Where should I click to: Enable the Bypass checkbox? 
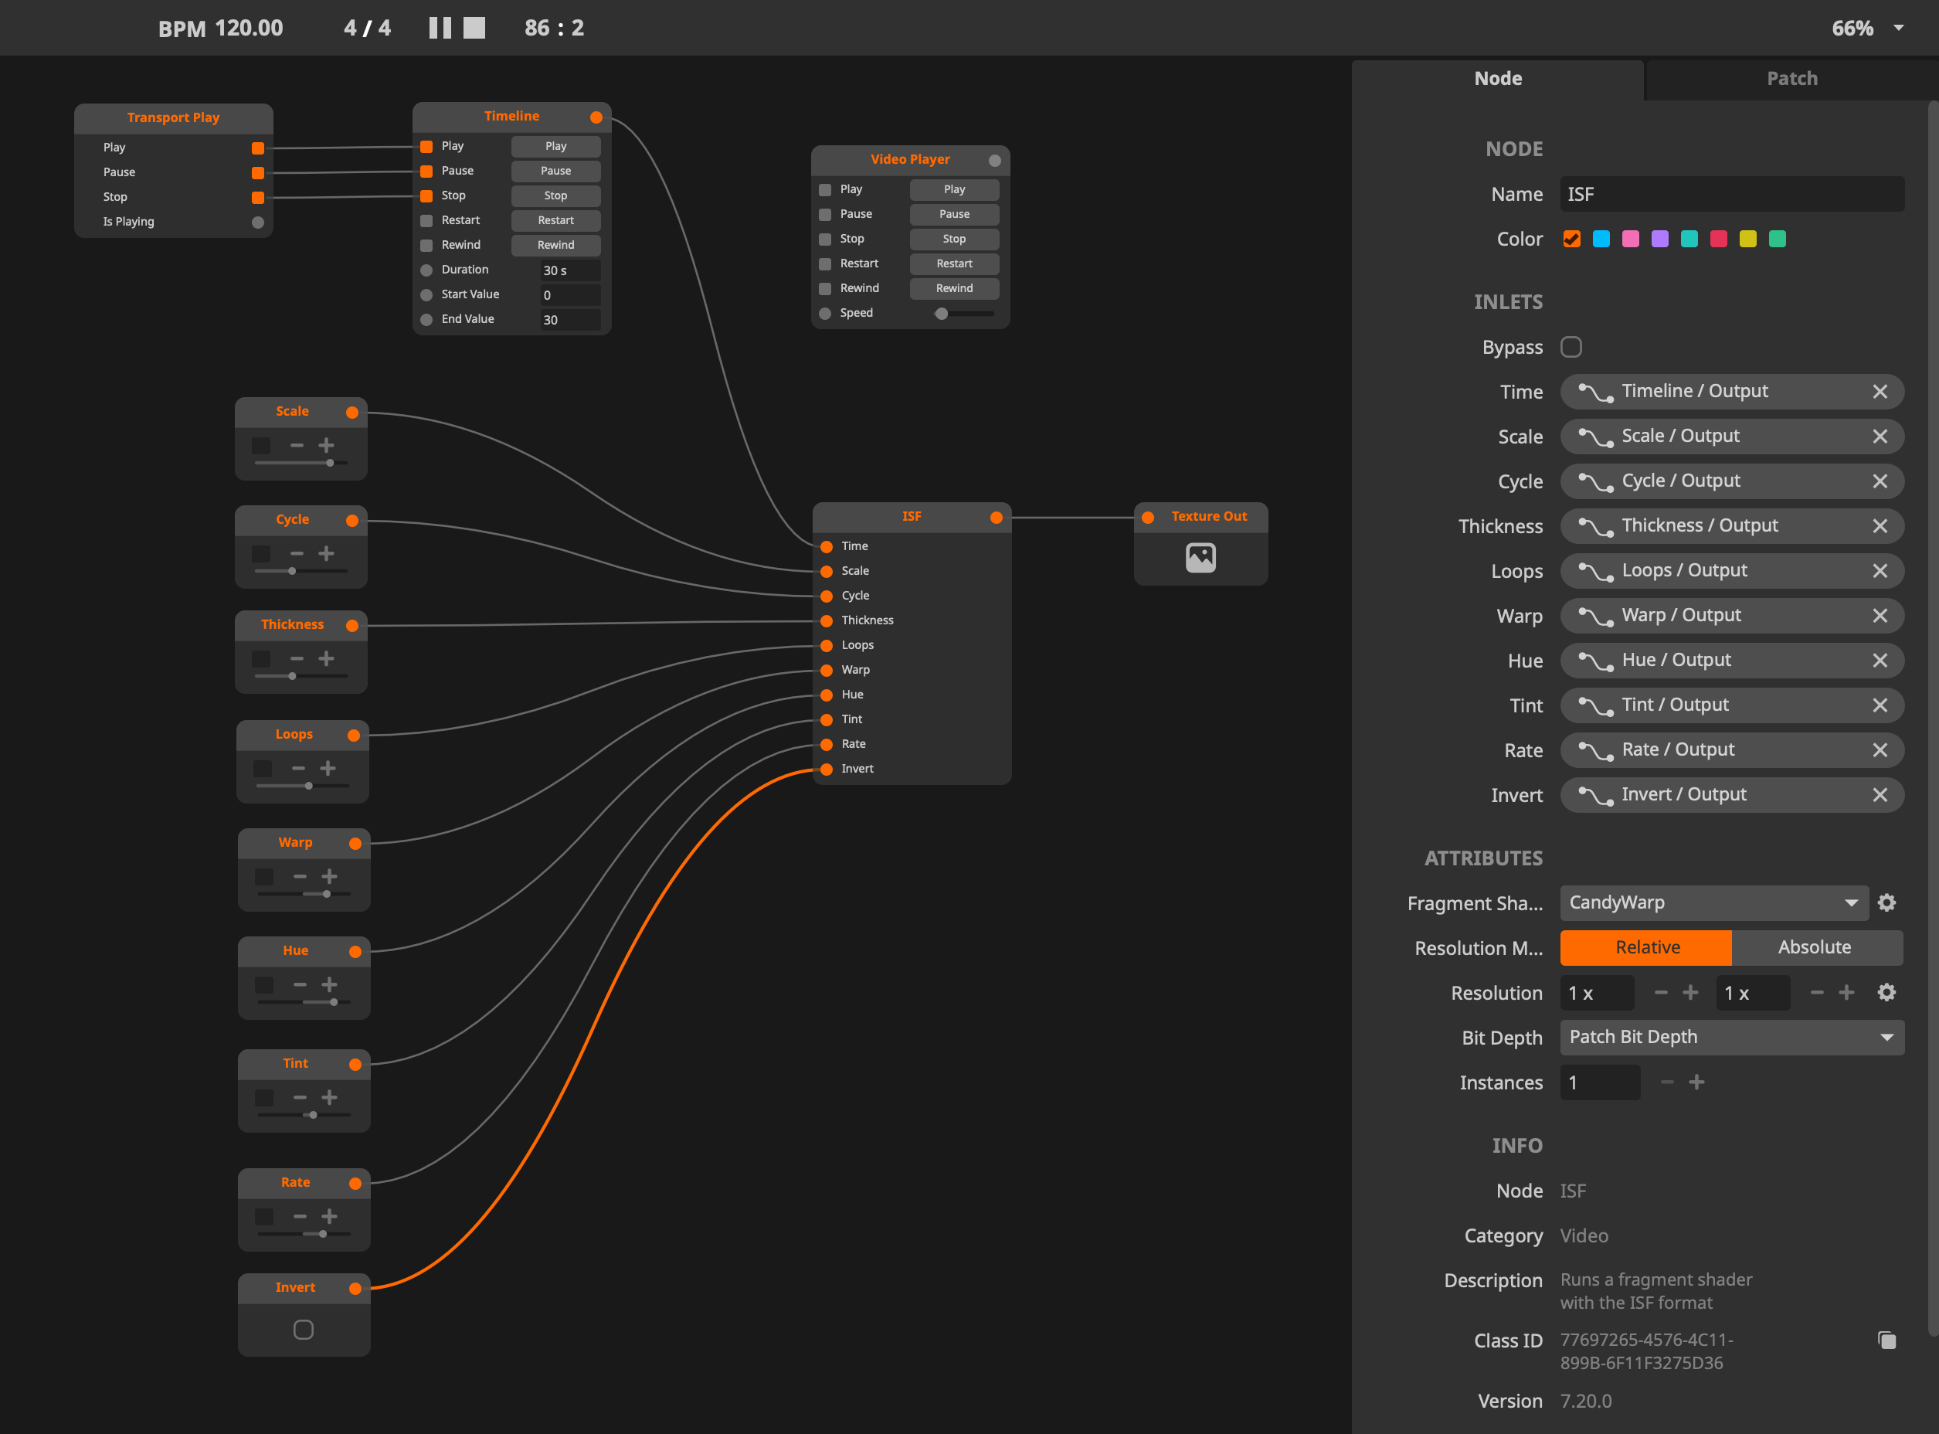pos(1571,347)
